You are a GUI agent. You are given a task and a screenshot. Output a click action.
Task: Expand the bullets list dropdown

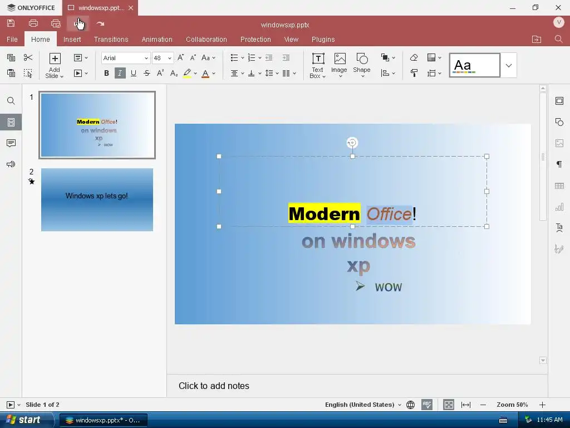(x=243, y=57)
